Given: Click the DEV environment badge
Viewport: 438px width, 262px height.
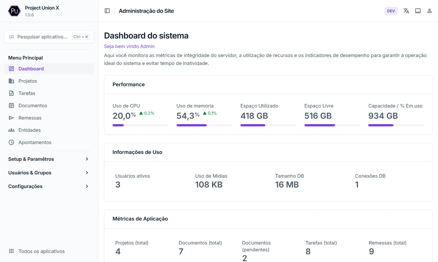Looking at the screenshot, I should (x=391, y=11).
